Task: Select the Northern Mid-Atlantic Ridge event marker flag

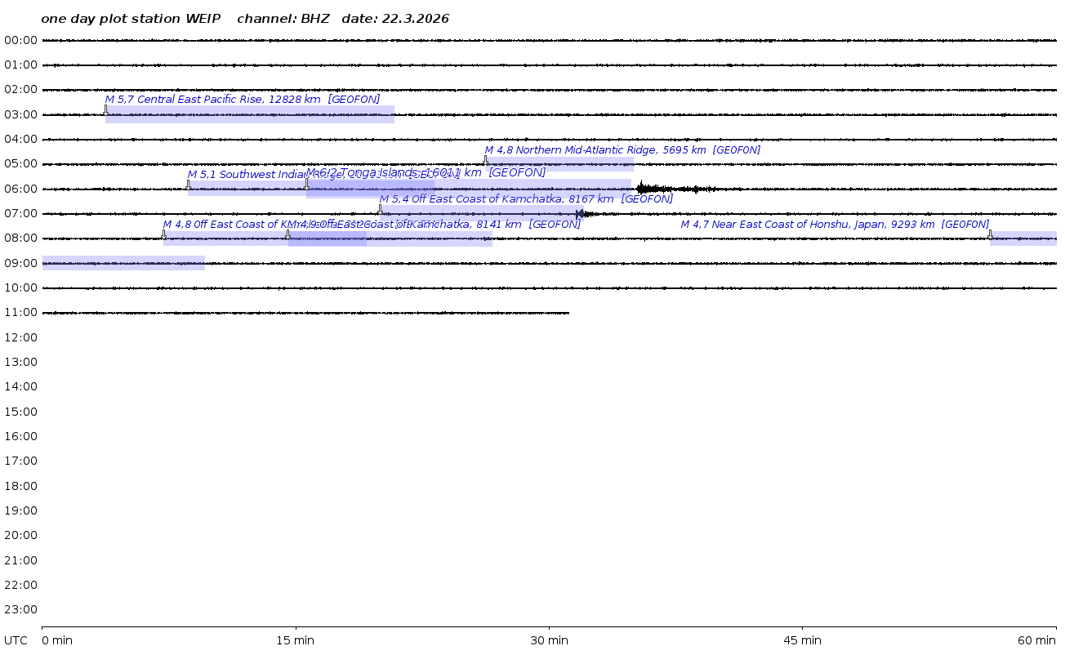Action: [x=485, y=160]
